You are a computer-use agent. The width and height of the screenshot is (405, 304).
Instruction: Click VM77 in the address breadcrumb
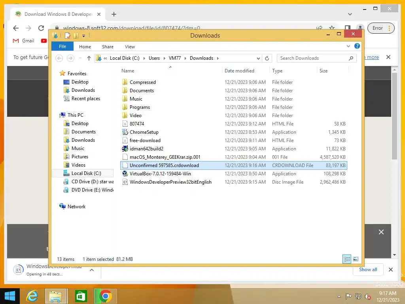[x=175, y=58]
